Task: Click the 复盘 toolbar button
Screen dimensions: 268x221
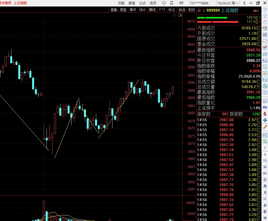Action: 123,10
